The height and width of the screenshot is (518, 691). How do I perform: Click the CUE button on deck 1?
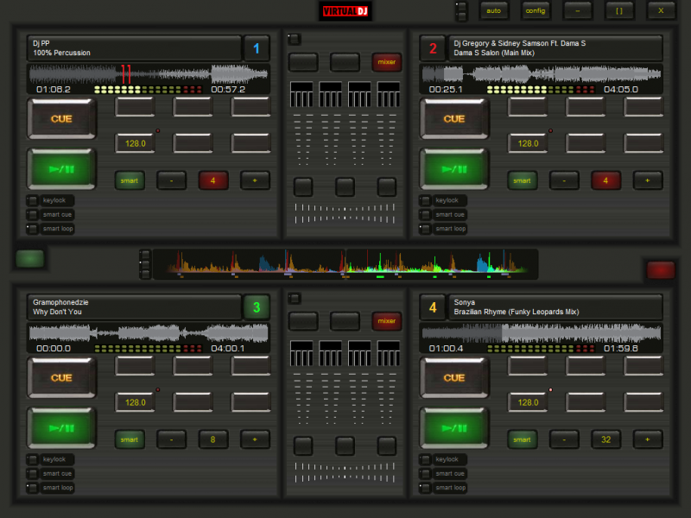click(61, 118)
